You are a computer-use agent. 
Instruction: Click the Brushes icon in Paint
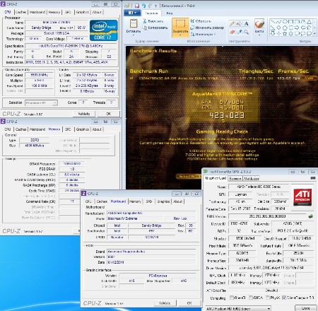(x=259, y=24)
